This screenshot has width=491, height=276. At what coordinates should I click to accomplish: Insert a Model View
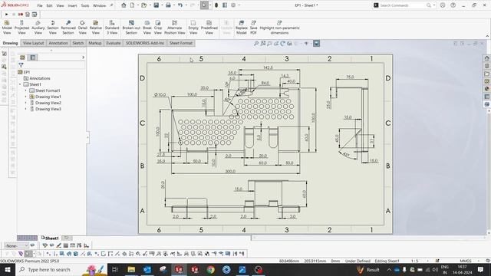pyautogui.click(x=7, y=28)
